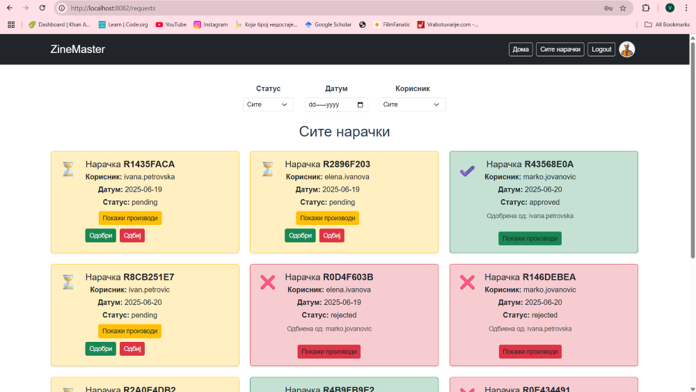Screen dimensions: 696x392
Task: Click the ZineMaster brand link
Action: click(78, 49)
